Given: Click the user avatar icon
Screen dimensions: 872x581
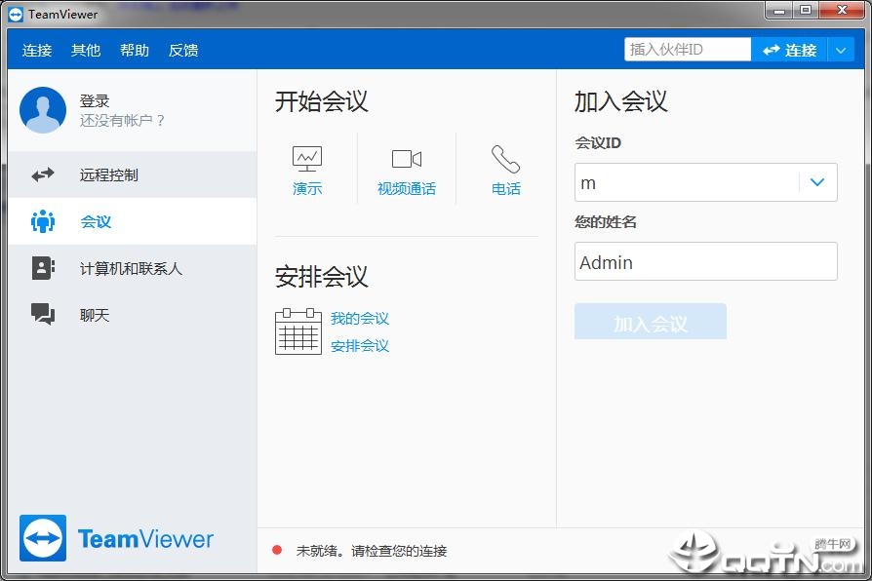Looking at the screenshot, I should pos(43,109).
